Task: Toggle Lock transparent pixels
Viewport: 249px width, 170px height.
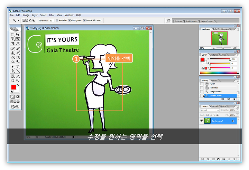Action: 207,115
